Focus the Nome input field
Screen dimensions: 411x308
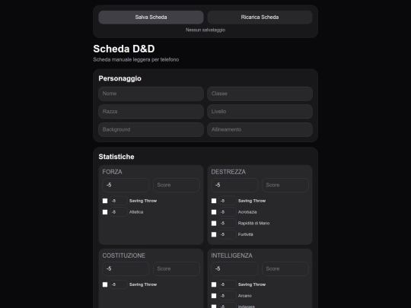151,94
